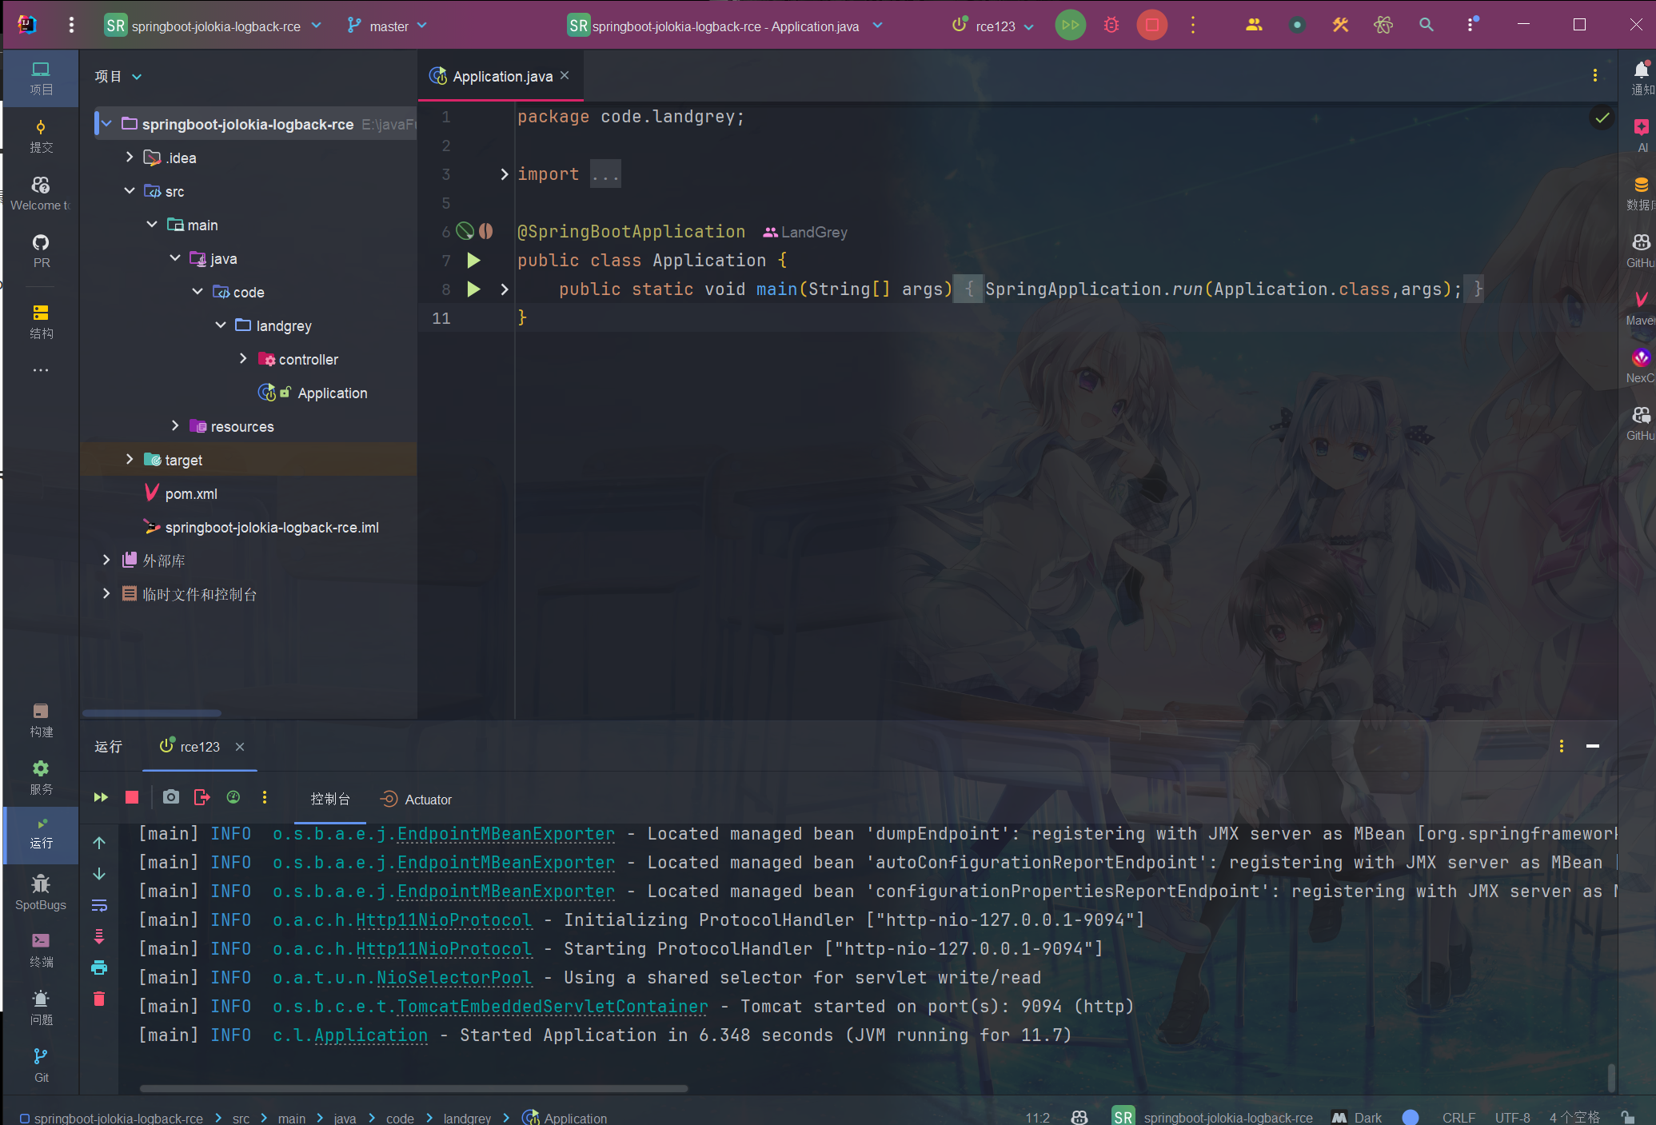Toggle scroll to end of console

coord(99,936)
